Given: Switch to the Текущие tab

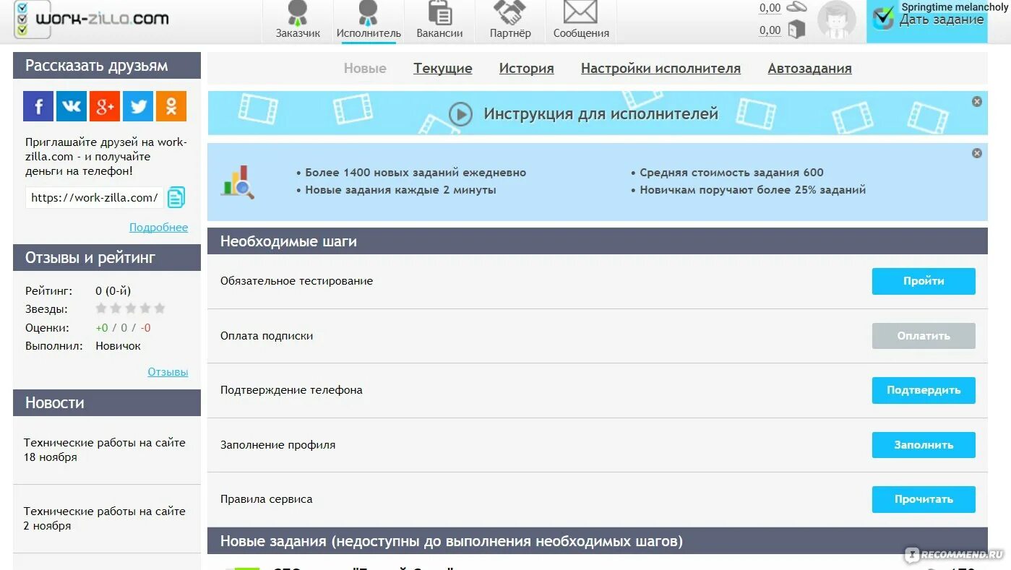Looking at the screenshot, I should (x=443, y=69).
